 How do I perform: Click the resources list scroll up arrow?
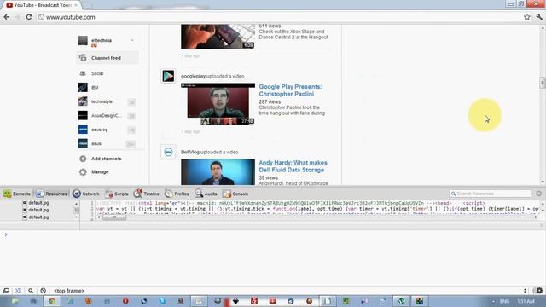pyautogui.click(x=76, y=203)
